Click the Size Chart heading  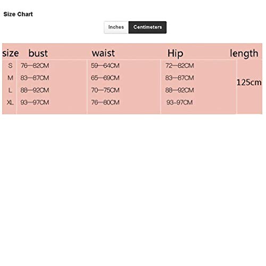tap(18, 14)
